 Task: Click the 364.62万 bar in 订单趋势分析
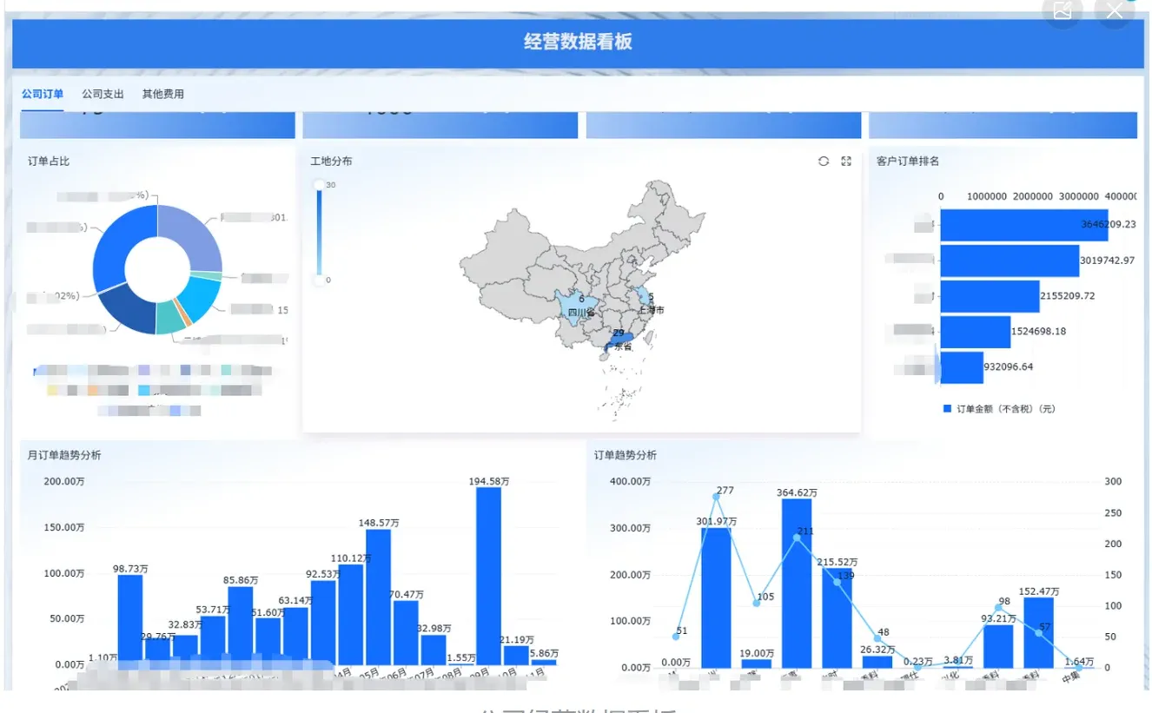(x=797, y=583)
